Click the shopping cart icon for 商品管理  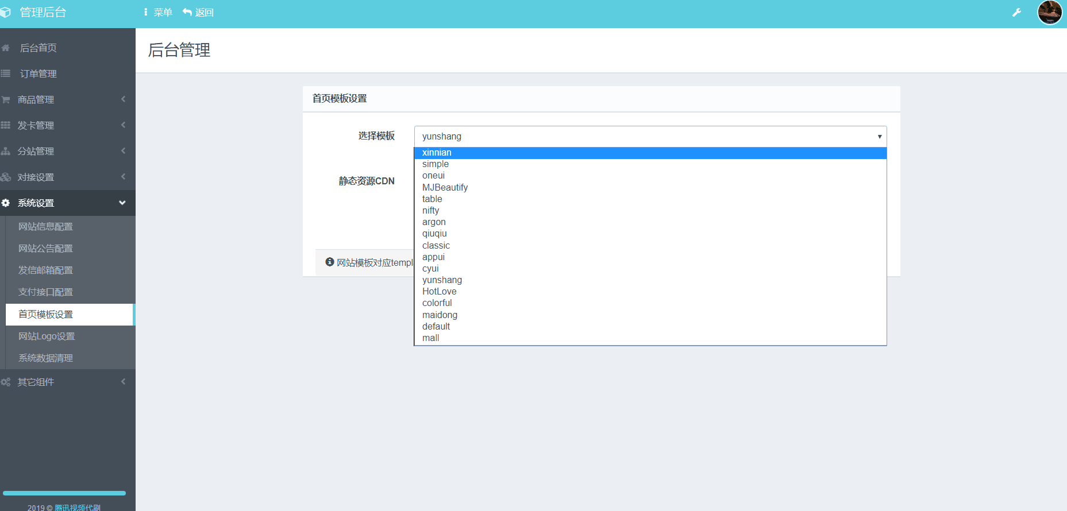[x=6, y=99]
